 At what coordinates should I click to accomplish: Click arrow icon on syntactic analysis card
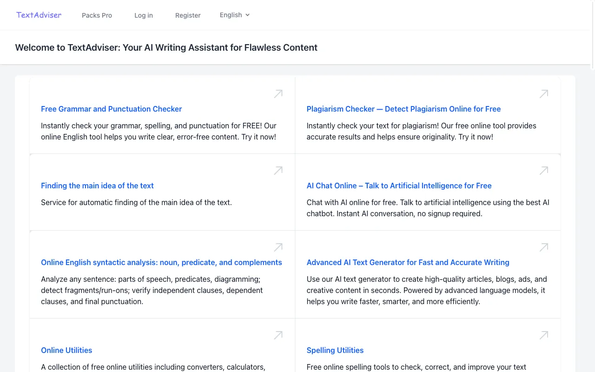pyautogui.click(x=278, y=247)
